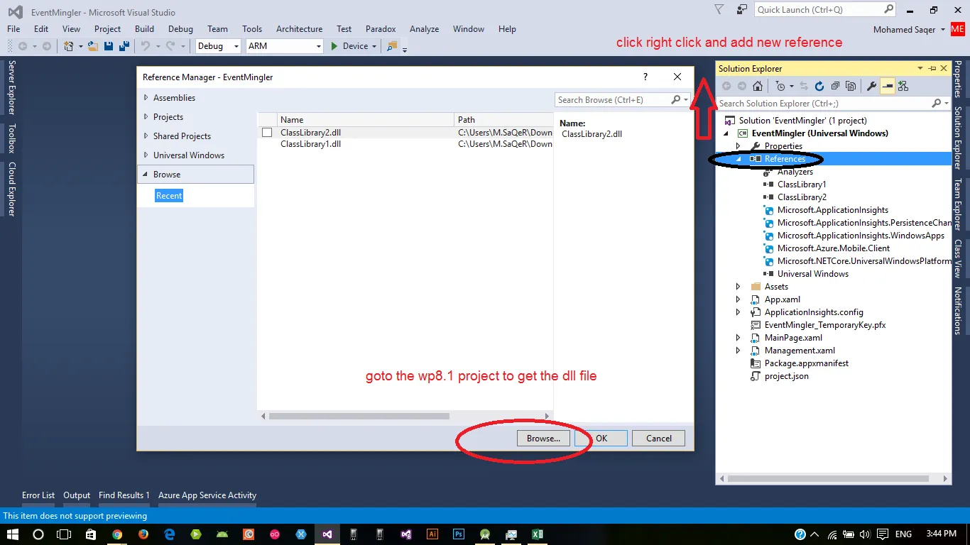Open the Architecture menu
This screenshot has width=970, height=545.
pyautogui.click(x=299, y=29)
